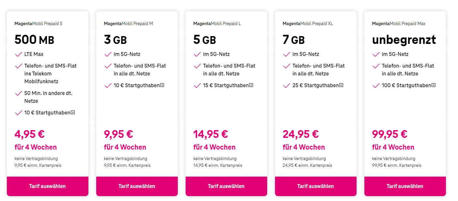Select the MagentaMobil Prepaid S tariff
The image size is (458, 201).
(47, 186)
